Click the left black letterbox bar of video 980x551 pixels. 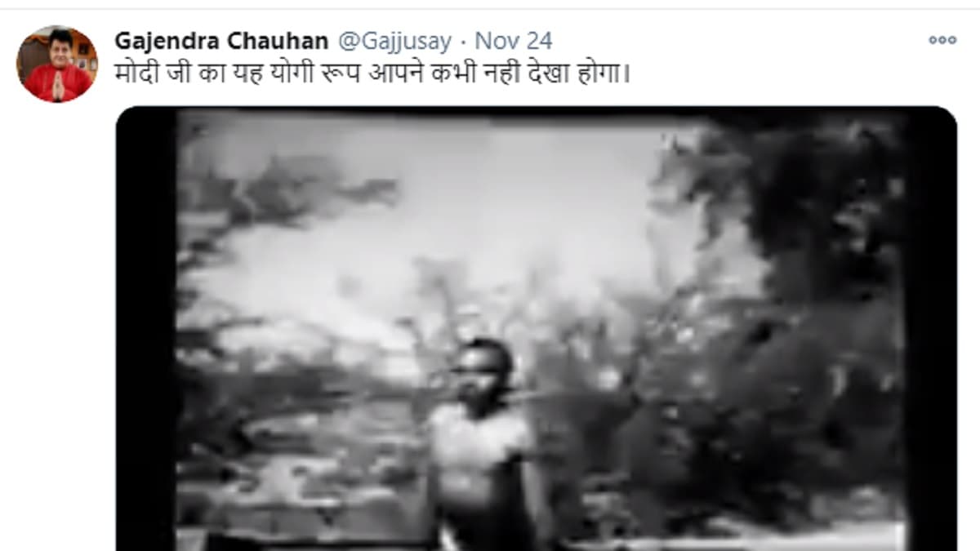(x=147, y=328)
